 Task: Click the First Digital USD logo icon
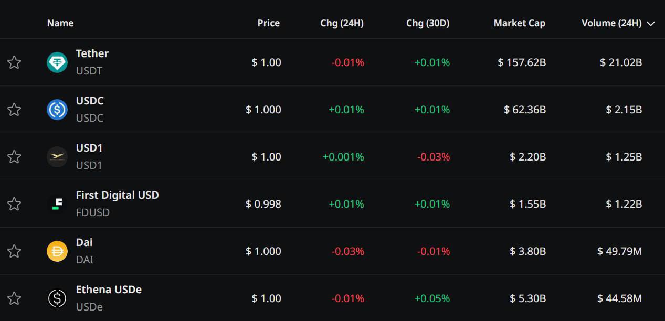point(57,204)
